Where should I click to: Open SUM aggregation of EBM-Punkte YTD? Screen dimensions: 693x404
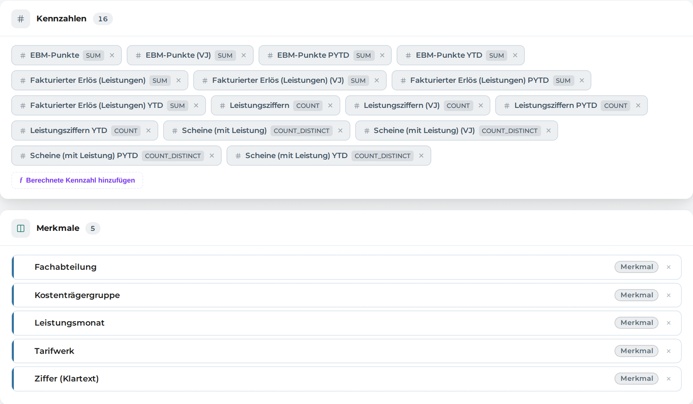(x=496, y=55)
